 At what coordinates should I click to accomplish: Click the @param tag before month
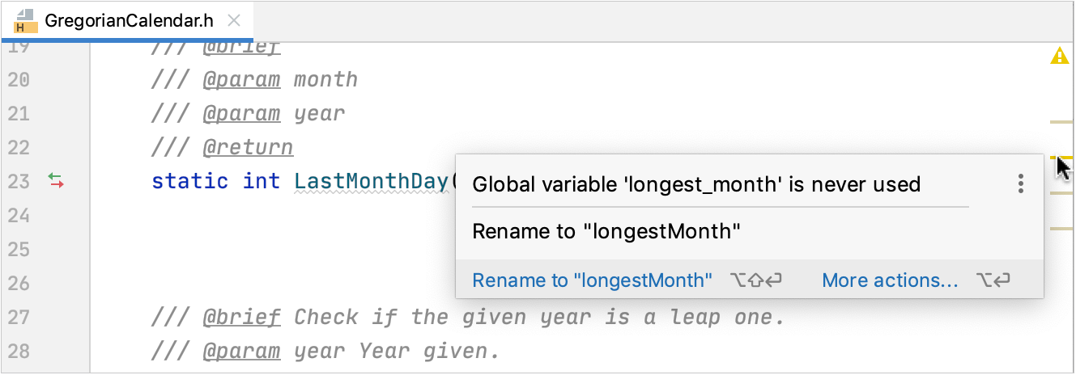[241, 79]
